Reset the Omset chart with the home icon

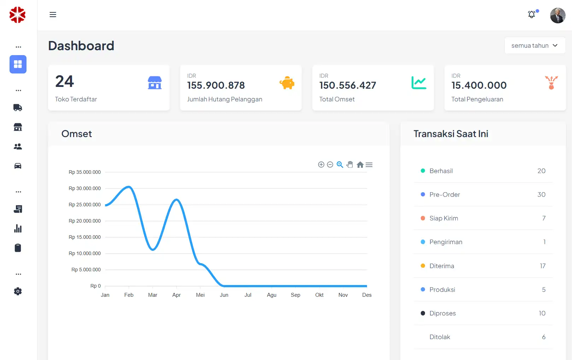click(360, 164)
